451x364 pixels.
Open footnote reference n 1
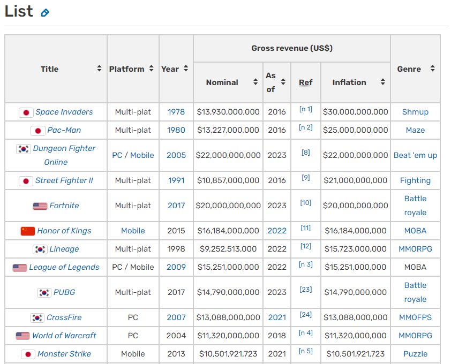[305, 110]
